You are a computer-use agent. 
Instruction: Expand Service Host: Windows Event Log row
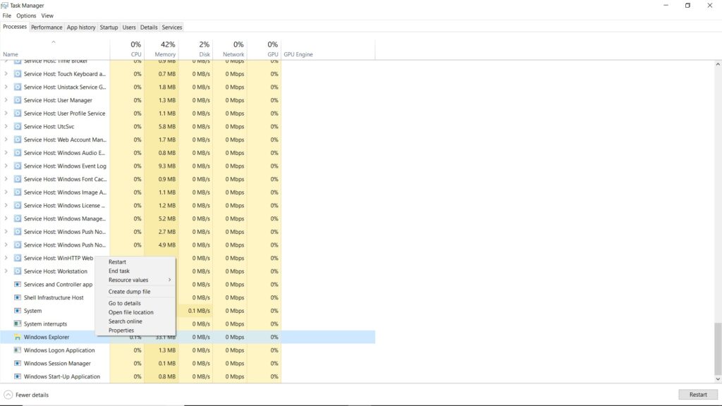click(x=6, y=166)
